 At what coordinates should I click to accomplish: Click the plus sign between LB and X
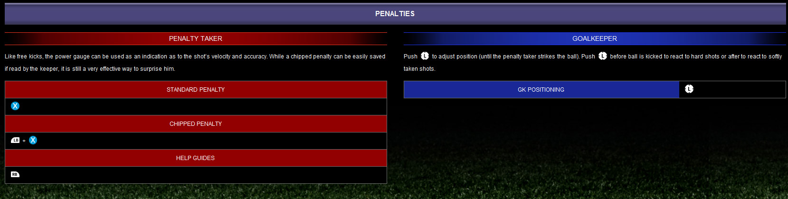[24, 141]
